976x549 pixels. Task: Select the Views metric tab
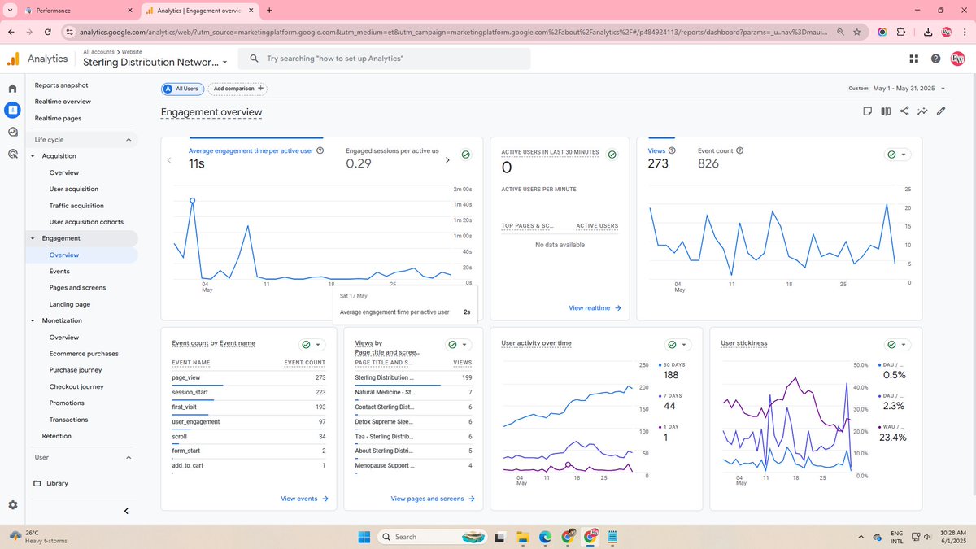tap(661, 158)
